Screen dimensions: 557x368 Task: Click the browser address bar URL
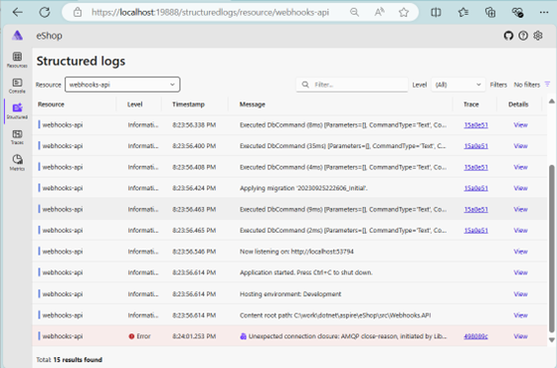click(x=210, y=12)
